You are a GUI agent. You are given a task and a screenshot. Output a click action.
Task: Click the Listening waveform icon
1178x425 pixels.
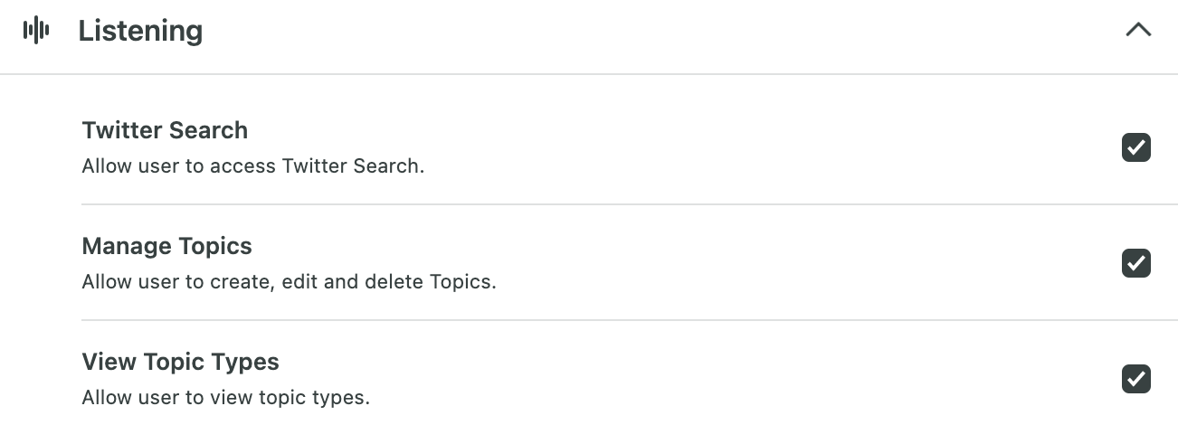point(36,31)
